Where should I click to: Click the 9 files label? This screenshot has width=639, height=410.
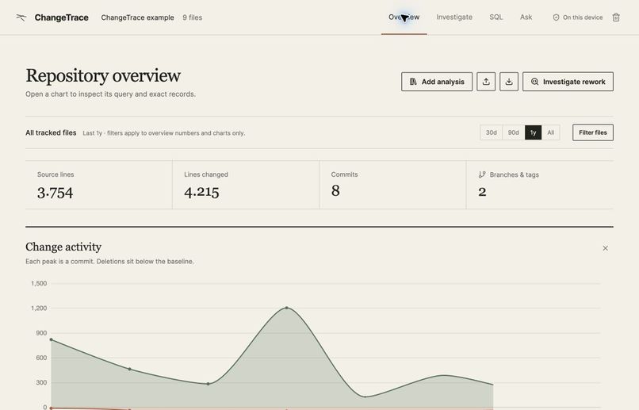[x=193, y=17]
